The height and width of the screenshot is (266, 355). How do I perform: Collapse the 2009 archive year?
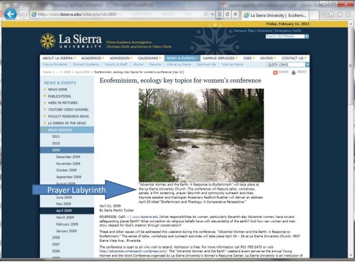tap(67, 150)
